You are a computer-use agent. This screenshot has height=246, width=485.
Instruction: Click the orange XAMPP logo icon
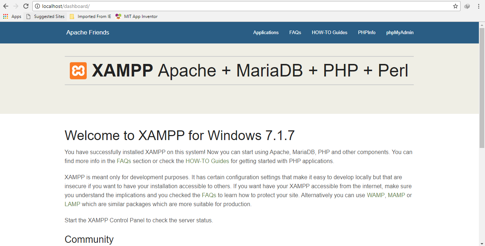(78, 71)
